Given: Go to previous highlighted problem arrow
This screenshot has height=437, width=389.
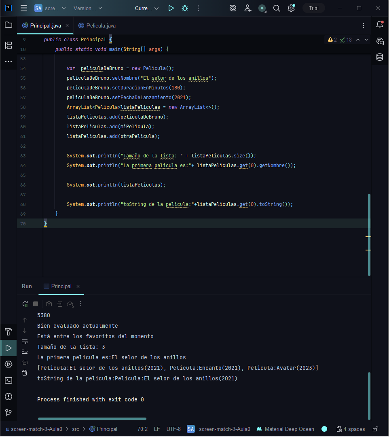Looking at the screenshot, I should (358, 40).
